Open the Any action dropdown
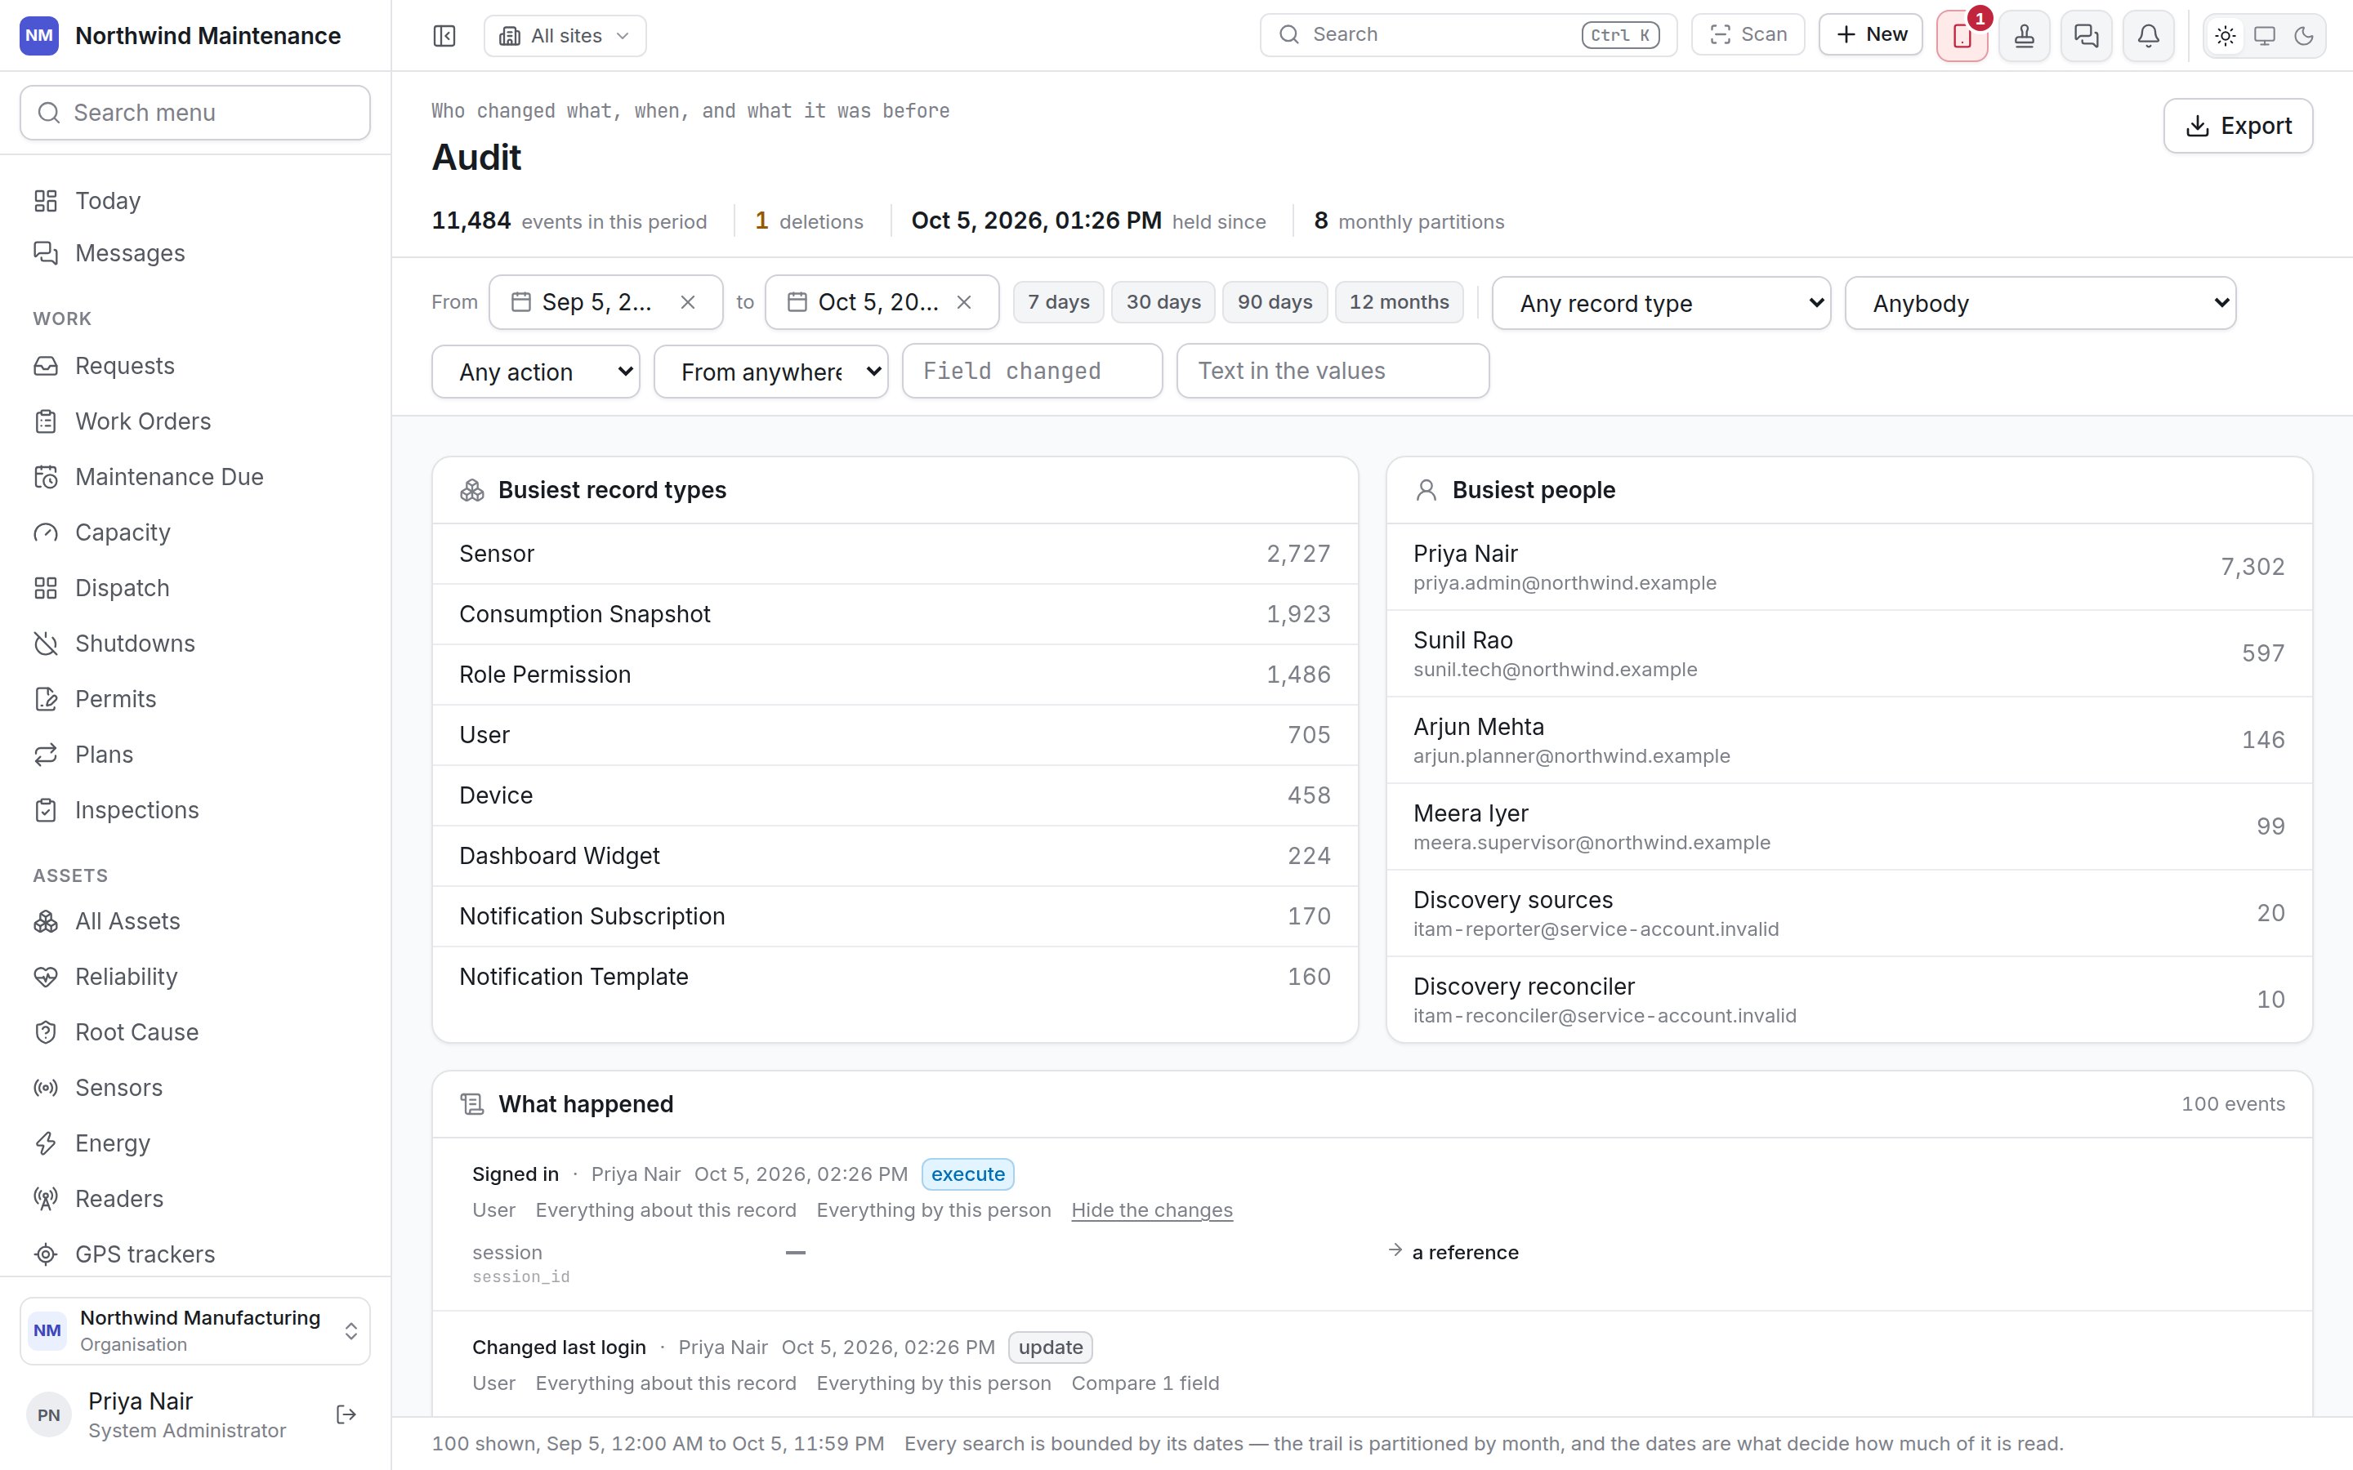This screenshot has height=1470, width=2353. click(x=536, y=372)
